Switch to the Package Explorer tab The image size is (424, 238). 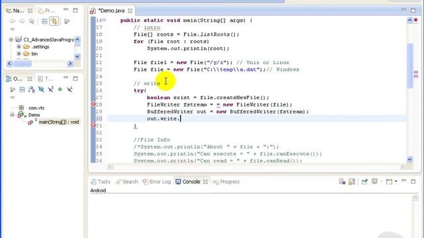[46, 11]
